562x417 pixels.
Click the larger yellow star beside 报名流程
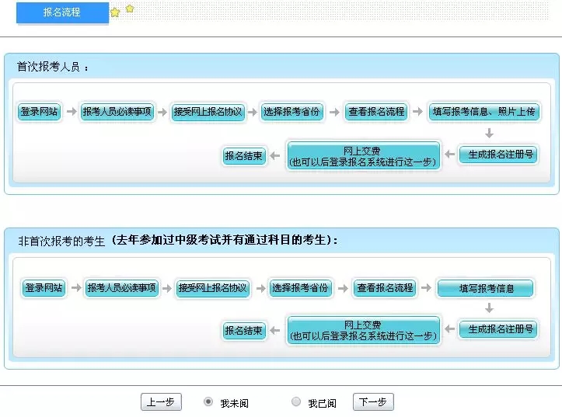[x=115, y=12]
